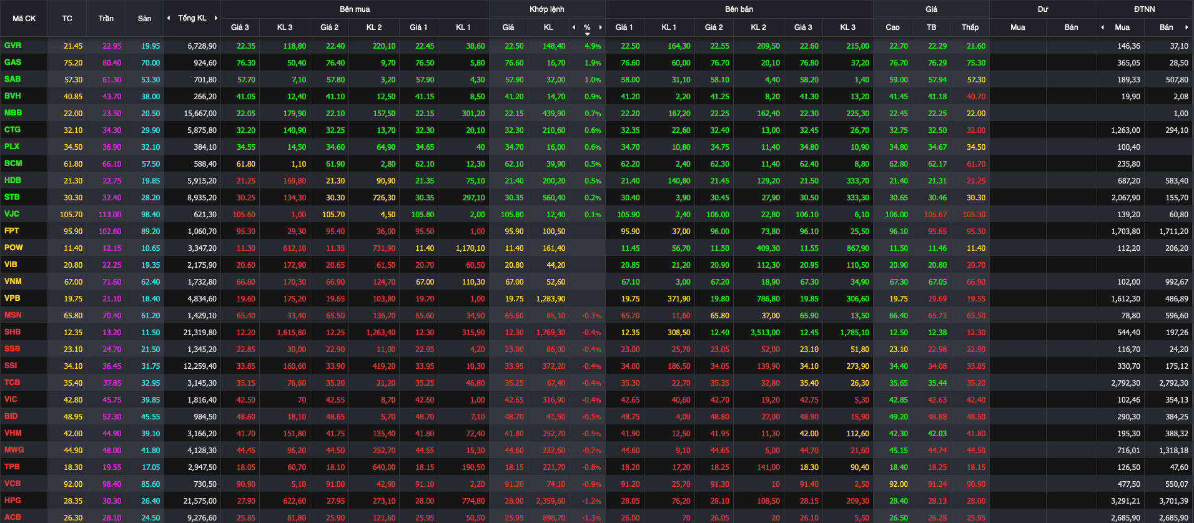Click the Tổng KL column header
The height and width of the screenshot is (523, 1194).
[192, 18]
